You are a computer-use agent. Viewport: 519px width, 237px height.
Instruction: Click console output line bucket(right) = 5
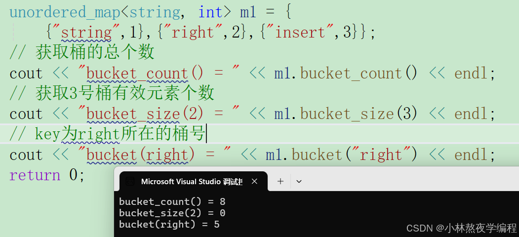pos(169,225)
